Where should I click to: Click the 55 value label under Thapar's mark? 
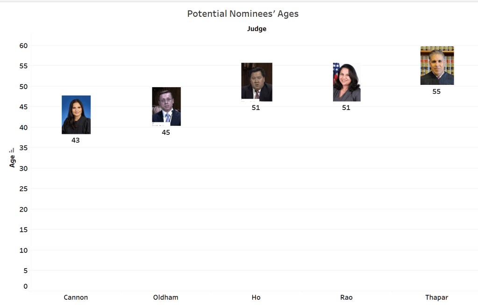point(436,91)
